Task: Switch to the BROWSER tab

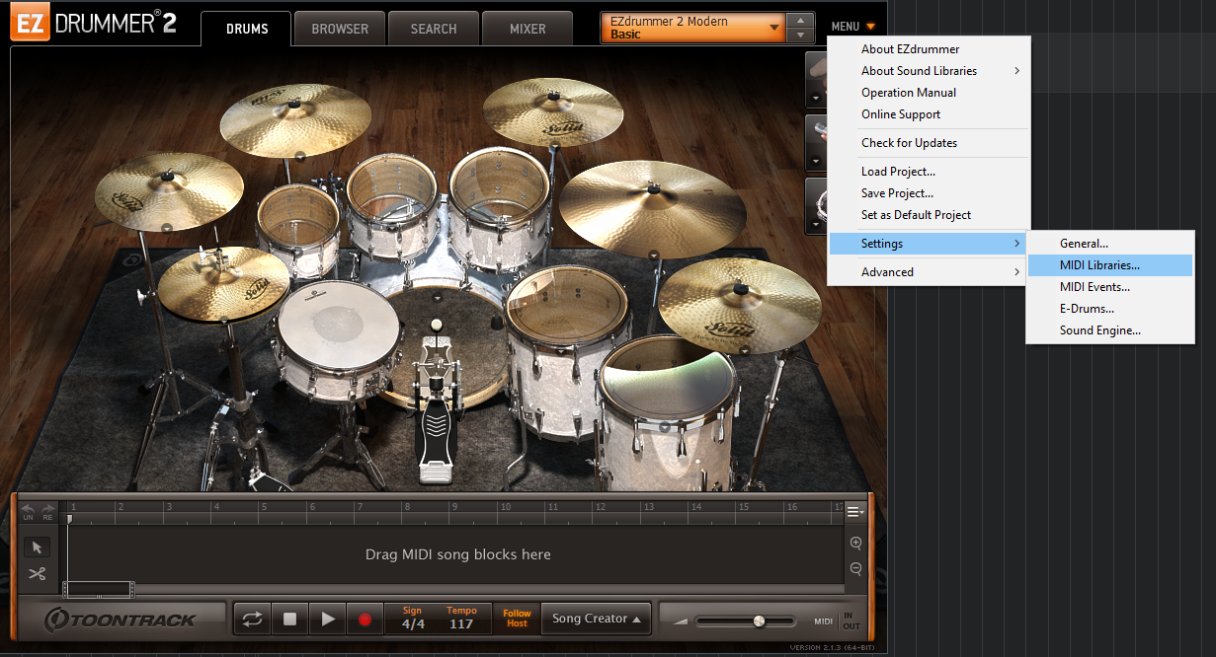Action: [340, 29]
